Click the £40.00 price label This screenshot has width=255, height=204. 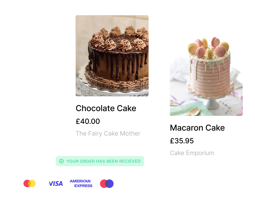pyautogui.click(x=88, y=121)
